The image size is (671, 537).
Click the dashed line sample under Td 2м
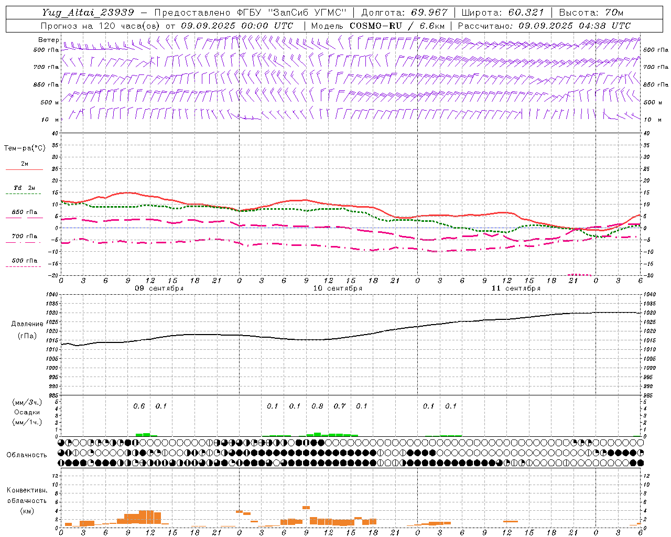point(23,194)
